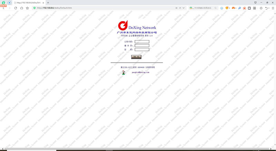276x151 pixels.
Task: Close the 192.168.8.6 tab
Action: pos(43,3)
